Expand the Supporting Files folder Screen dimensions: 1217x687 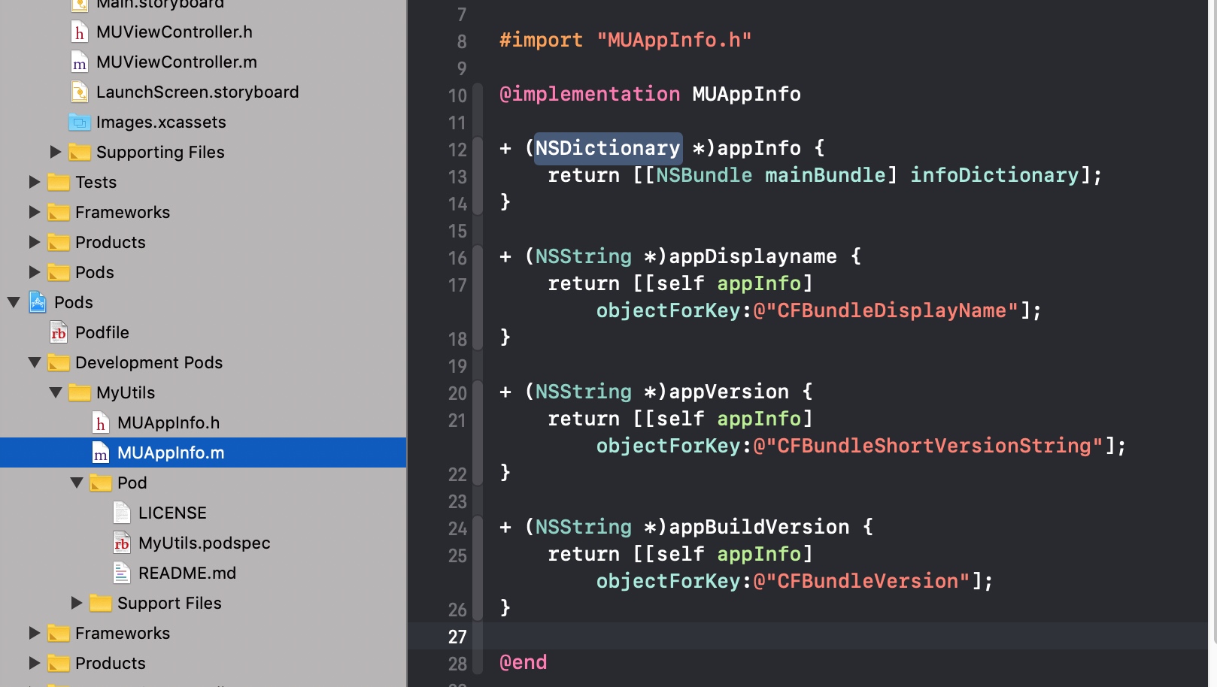coord(55,152)
